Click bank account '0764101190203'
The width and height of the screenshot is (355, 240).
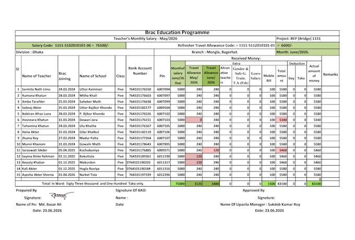139,163
